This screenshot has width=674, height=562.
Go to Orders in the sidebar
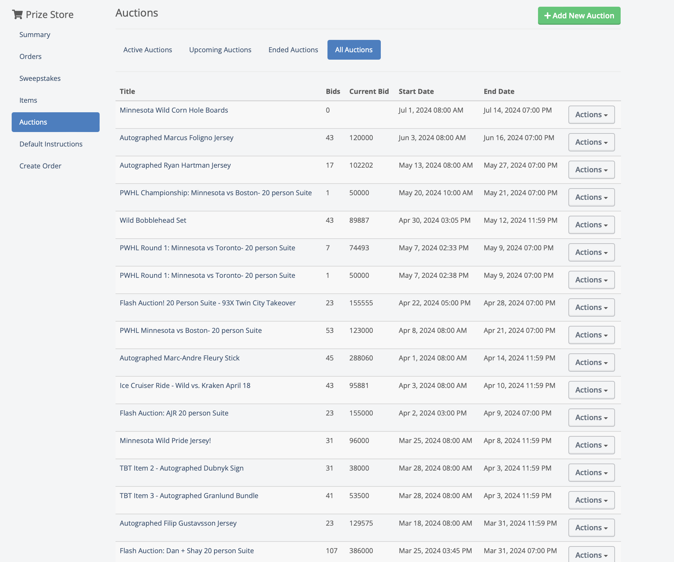30,56
